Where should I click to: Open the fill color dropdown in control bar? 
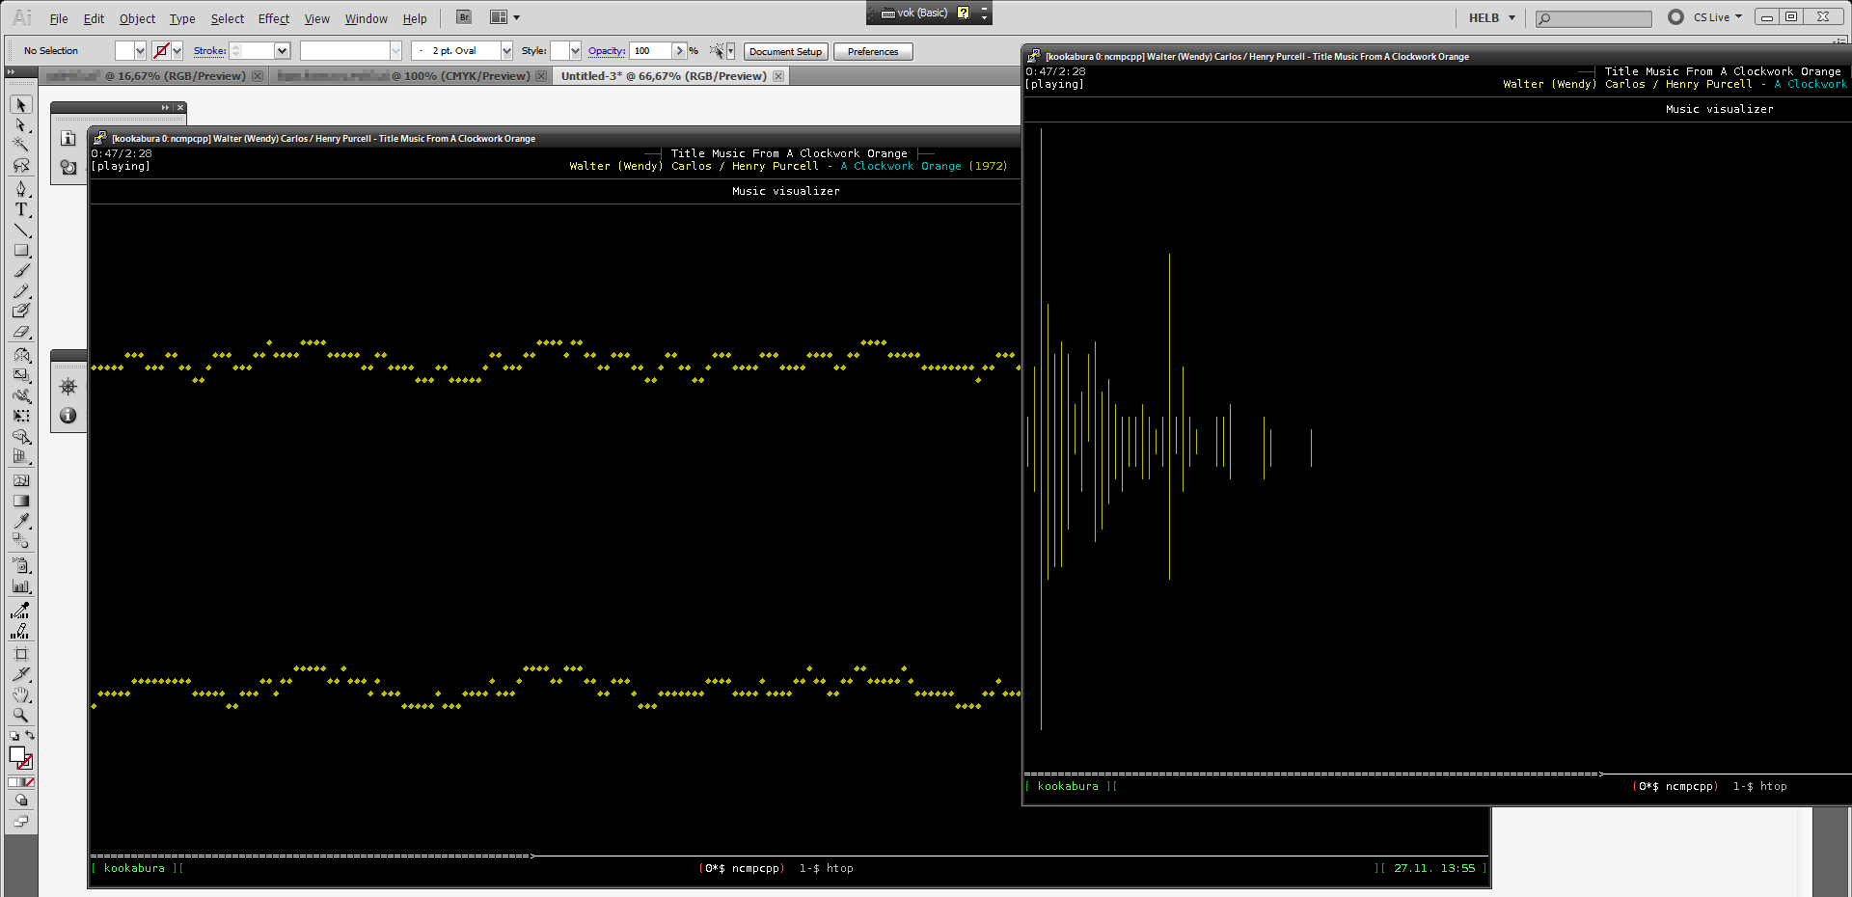140,51
